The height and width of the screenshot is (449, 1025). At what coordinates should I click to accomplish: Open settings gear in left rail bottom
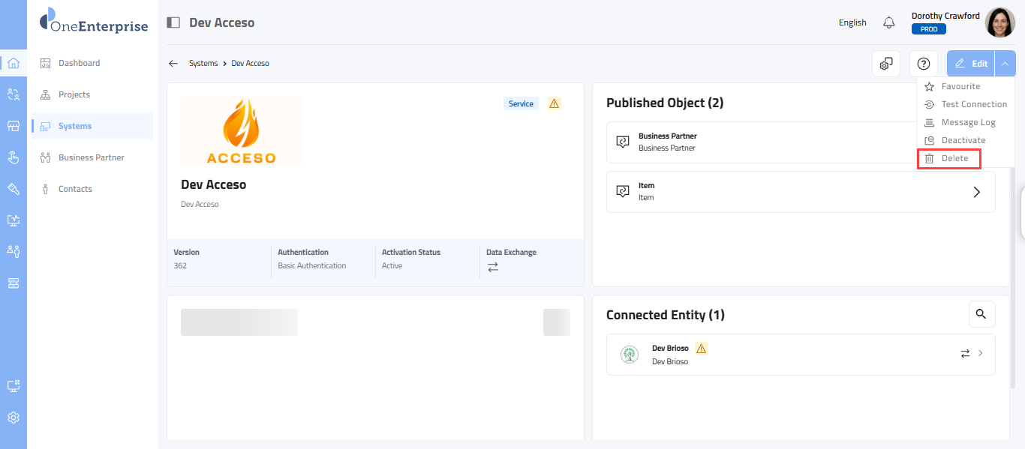pos(14,418)
